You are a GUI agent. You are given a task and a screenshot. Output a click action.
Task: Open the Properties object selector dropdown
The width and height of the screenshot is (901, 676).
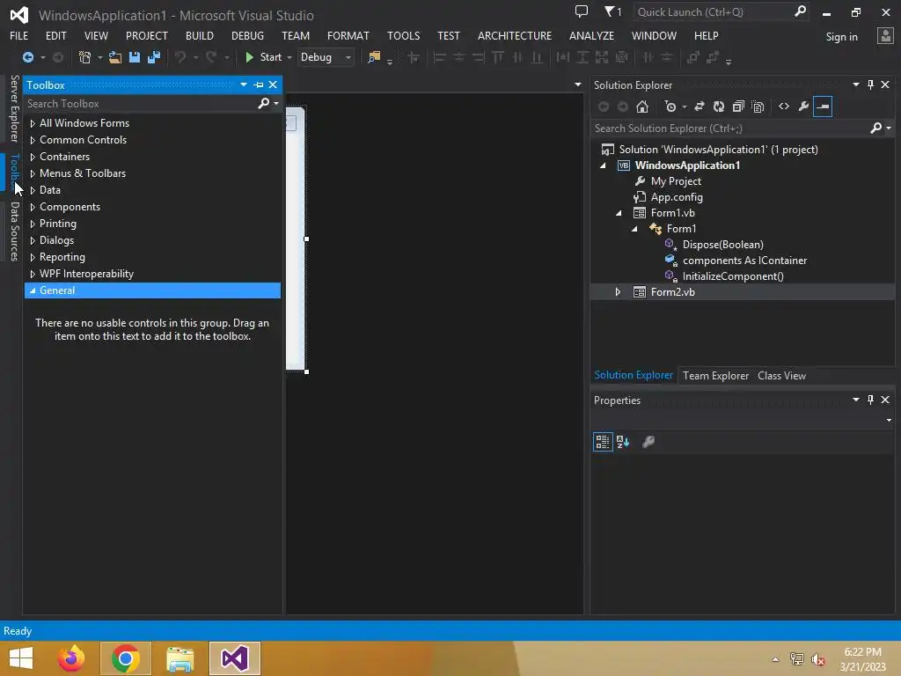889,420
